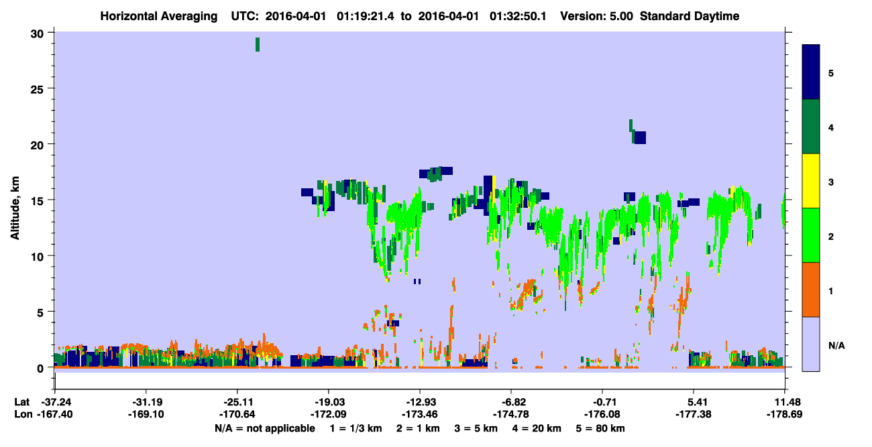Click the bright green level 2 colorbar segment

811,235
